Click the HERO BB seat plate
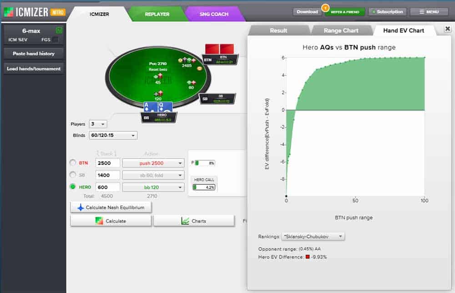 coord(159,117)
